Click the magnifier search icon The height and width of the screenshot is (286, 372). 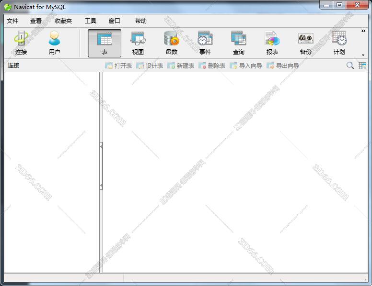(350, 66)
